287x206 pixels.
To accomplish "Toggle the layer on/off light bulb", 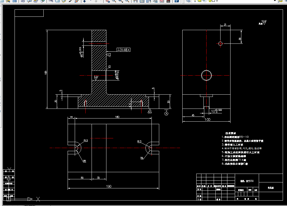I will [x=195, y=1].
